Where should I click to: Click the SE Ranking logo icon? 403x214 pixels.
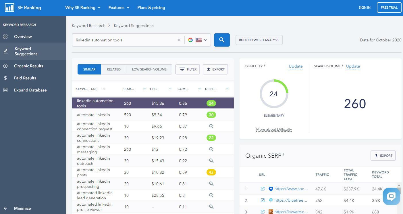click(x=9, y=7)
